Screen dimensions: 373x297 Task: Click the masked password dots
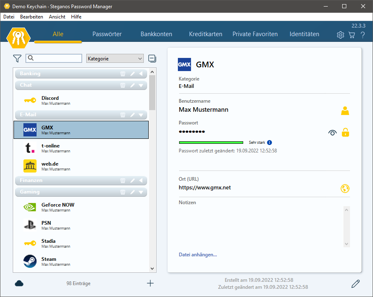192,131
